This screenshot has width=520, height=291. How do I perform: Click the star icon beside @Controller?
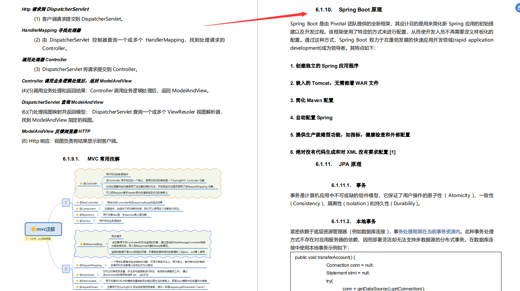(81, 184)
